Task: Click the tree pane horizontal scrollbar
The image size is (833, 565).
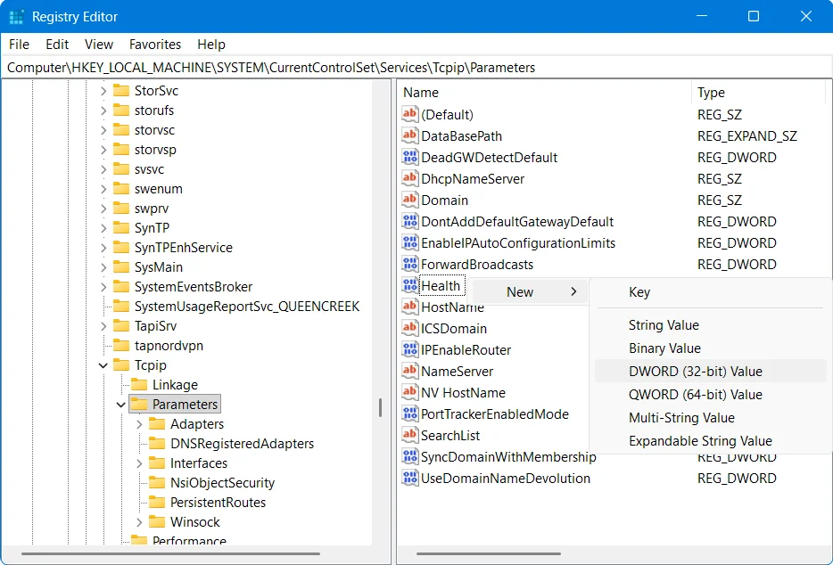Action: pyautogui.click(x=170, y=553)
